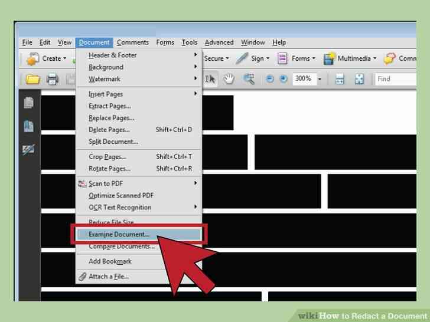The image size is (430, 322).
Task: Open the Sign dropdown in toolbar
Action: [252, 58]
